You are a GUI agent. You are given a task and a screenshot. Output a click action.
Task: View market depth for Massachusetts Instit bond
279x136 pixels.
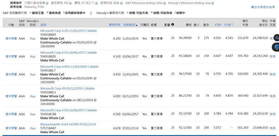(x=273, y=128)
